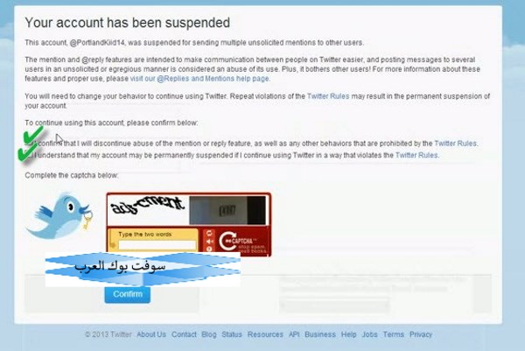Open the @Replies and Mentions help page link
The width and height of the screenshot is (525, 351).
click(x=199, y=79)
